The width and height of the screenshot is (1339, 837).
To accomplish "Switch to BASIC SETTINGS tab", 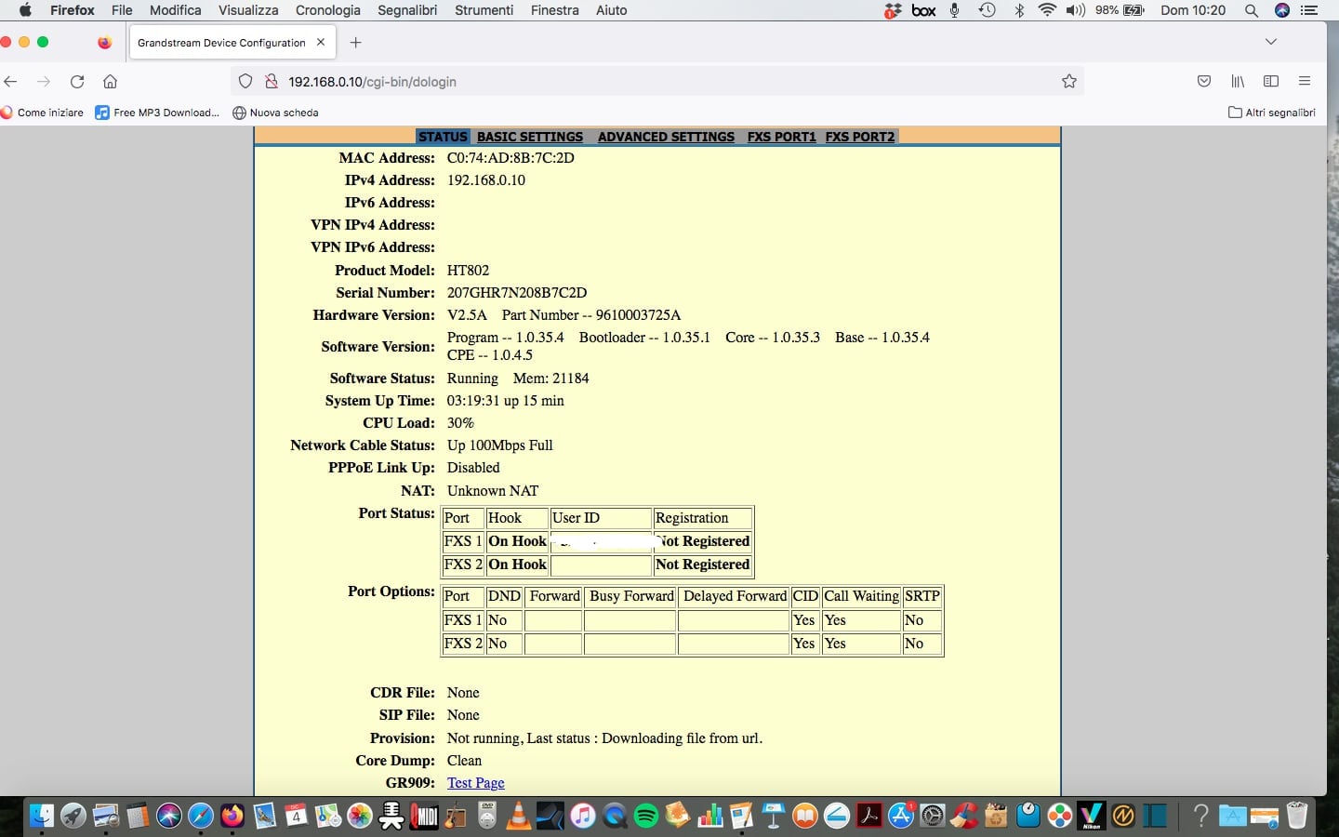I will click(530, 137).
